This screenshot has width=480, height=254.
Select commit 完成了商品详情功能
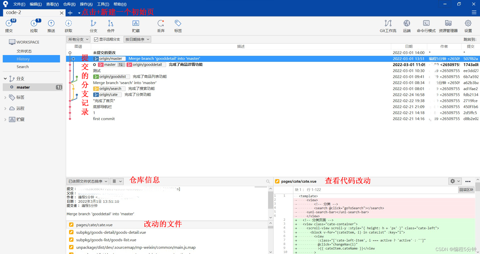(x=273, y=65)
